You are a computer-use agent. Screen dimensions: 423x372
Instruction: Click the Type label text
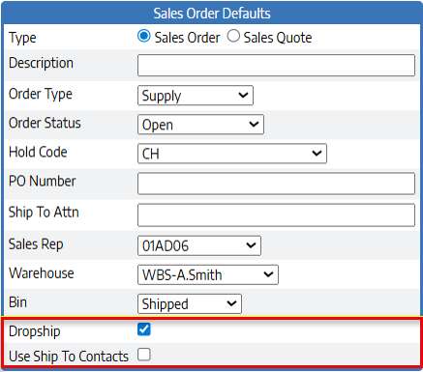[22, 38]
